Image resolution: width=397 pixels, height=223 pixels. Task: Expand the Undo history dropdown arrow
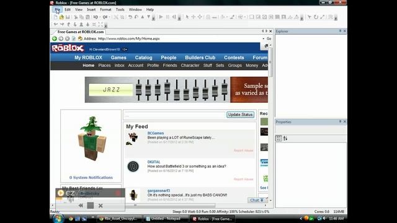click(100, 17)
